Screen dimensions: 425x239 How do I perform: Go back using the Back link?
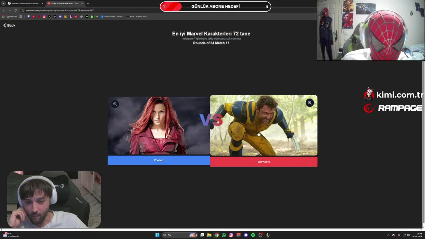tap(9, 25)
